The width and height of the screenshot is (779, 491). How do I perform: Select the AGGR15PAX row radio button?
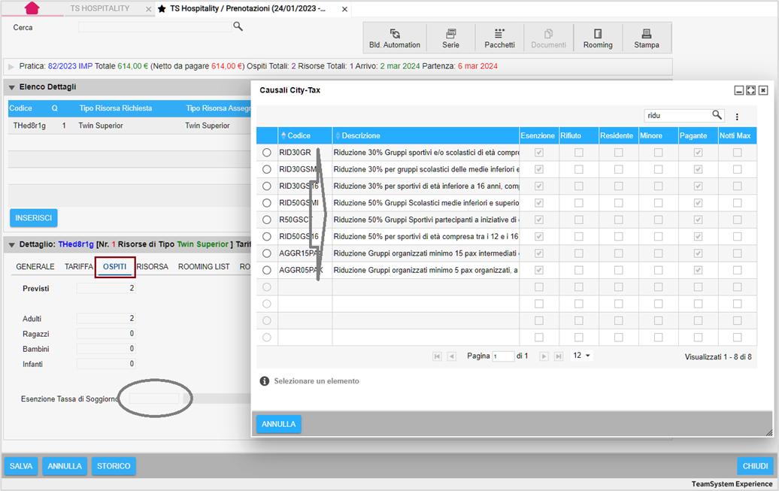(267, 253)
